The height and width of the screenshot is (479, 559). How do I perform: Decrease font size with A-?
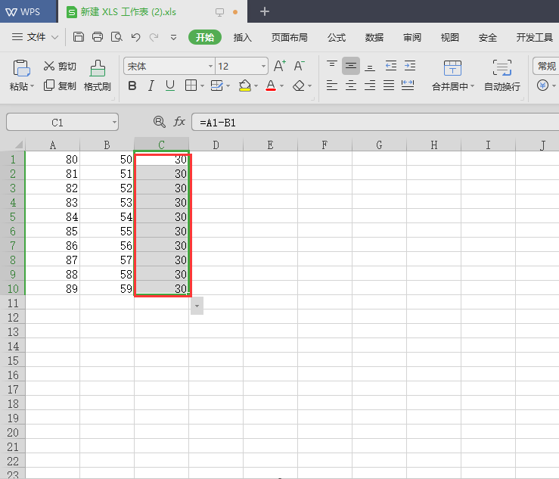[299, 66]
